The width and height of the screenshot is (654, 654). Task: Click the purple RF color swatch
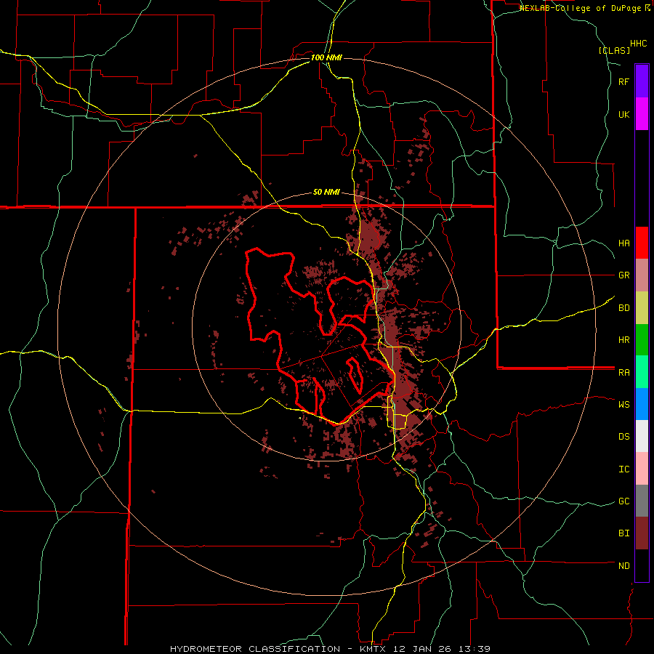click(642, 81)
